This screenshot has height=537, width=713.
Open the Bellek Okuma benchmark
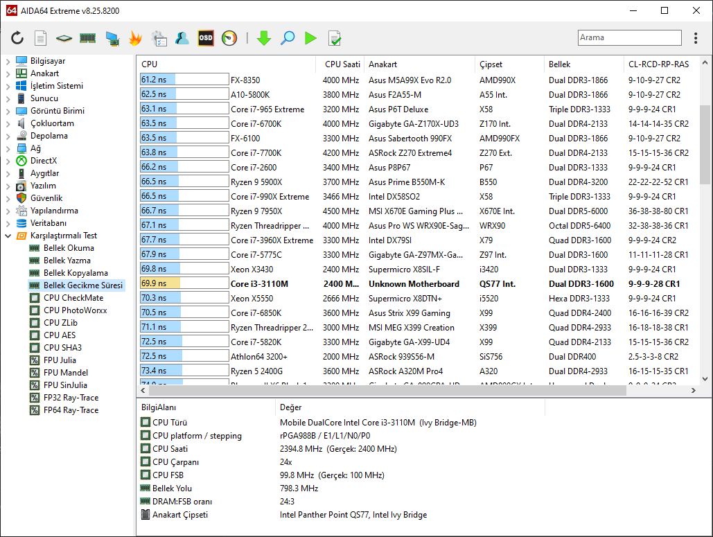[69, 248]
